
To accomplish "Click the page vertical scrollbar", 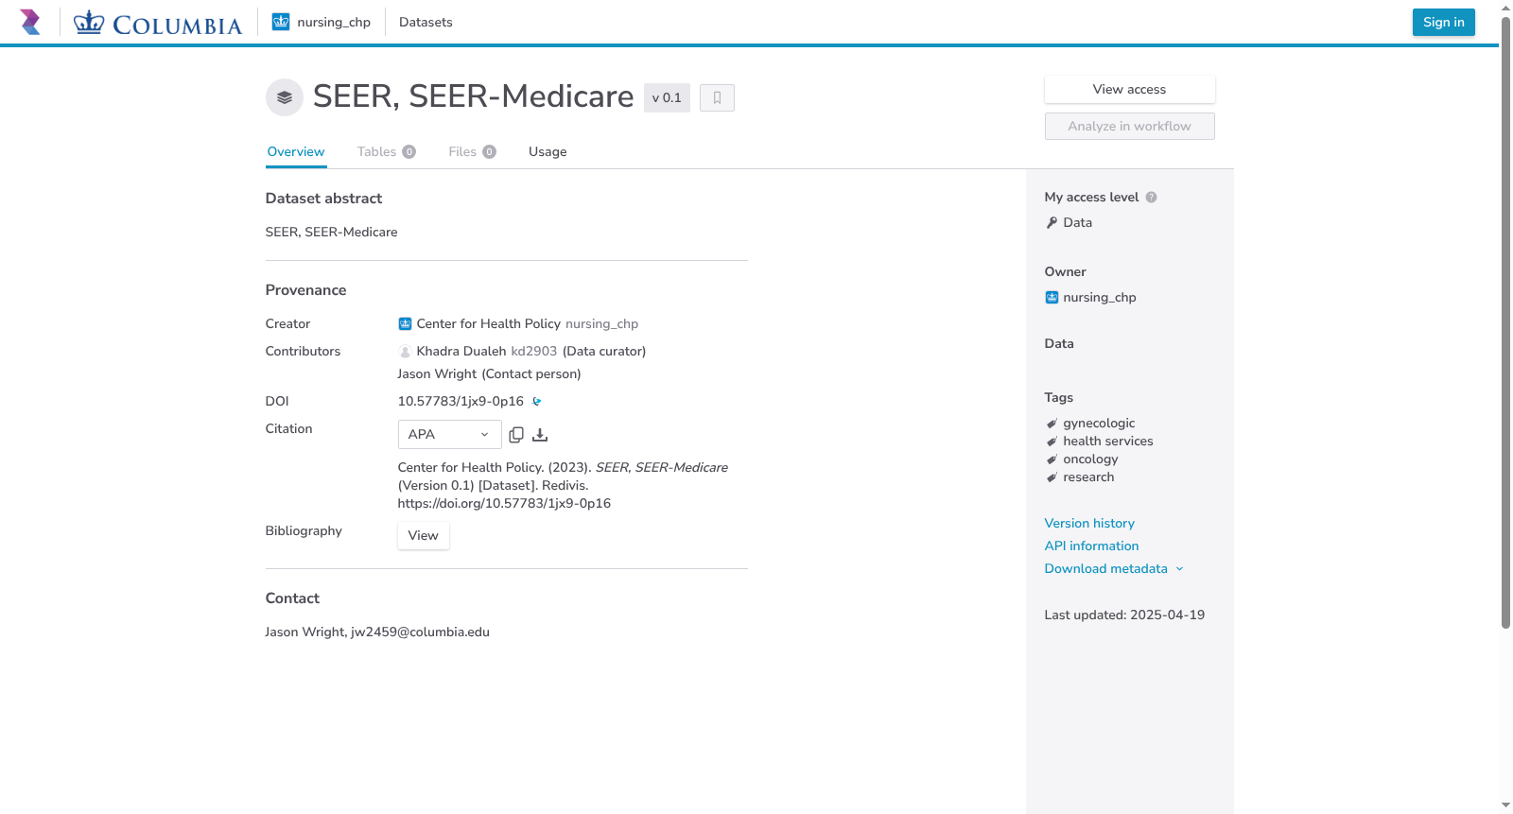I will pyautogui.click(x=1505, y=321).
